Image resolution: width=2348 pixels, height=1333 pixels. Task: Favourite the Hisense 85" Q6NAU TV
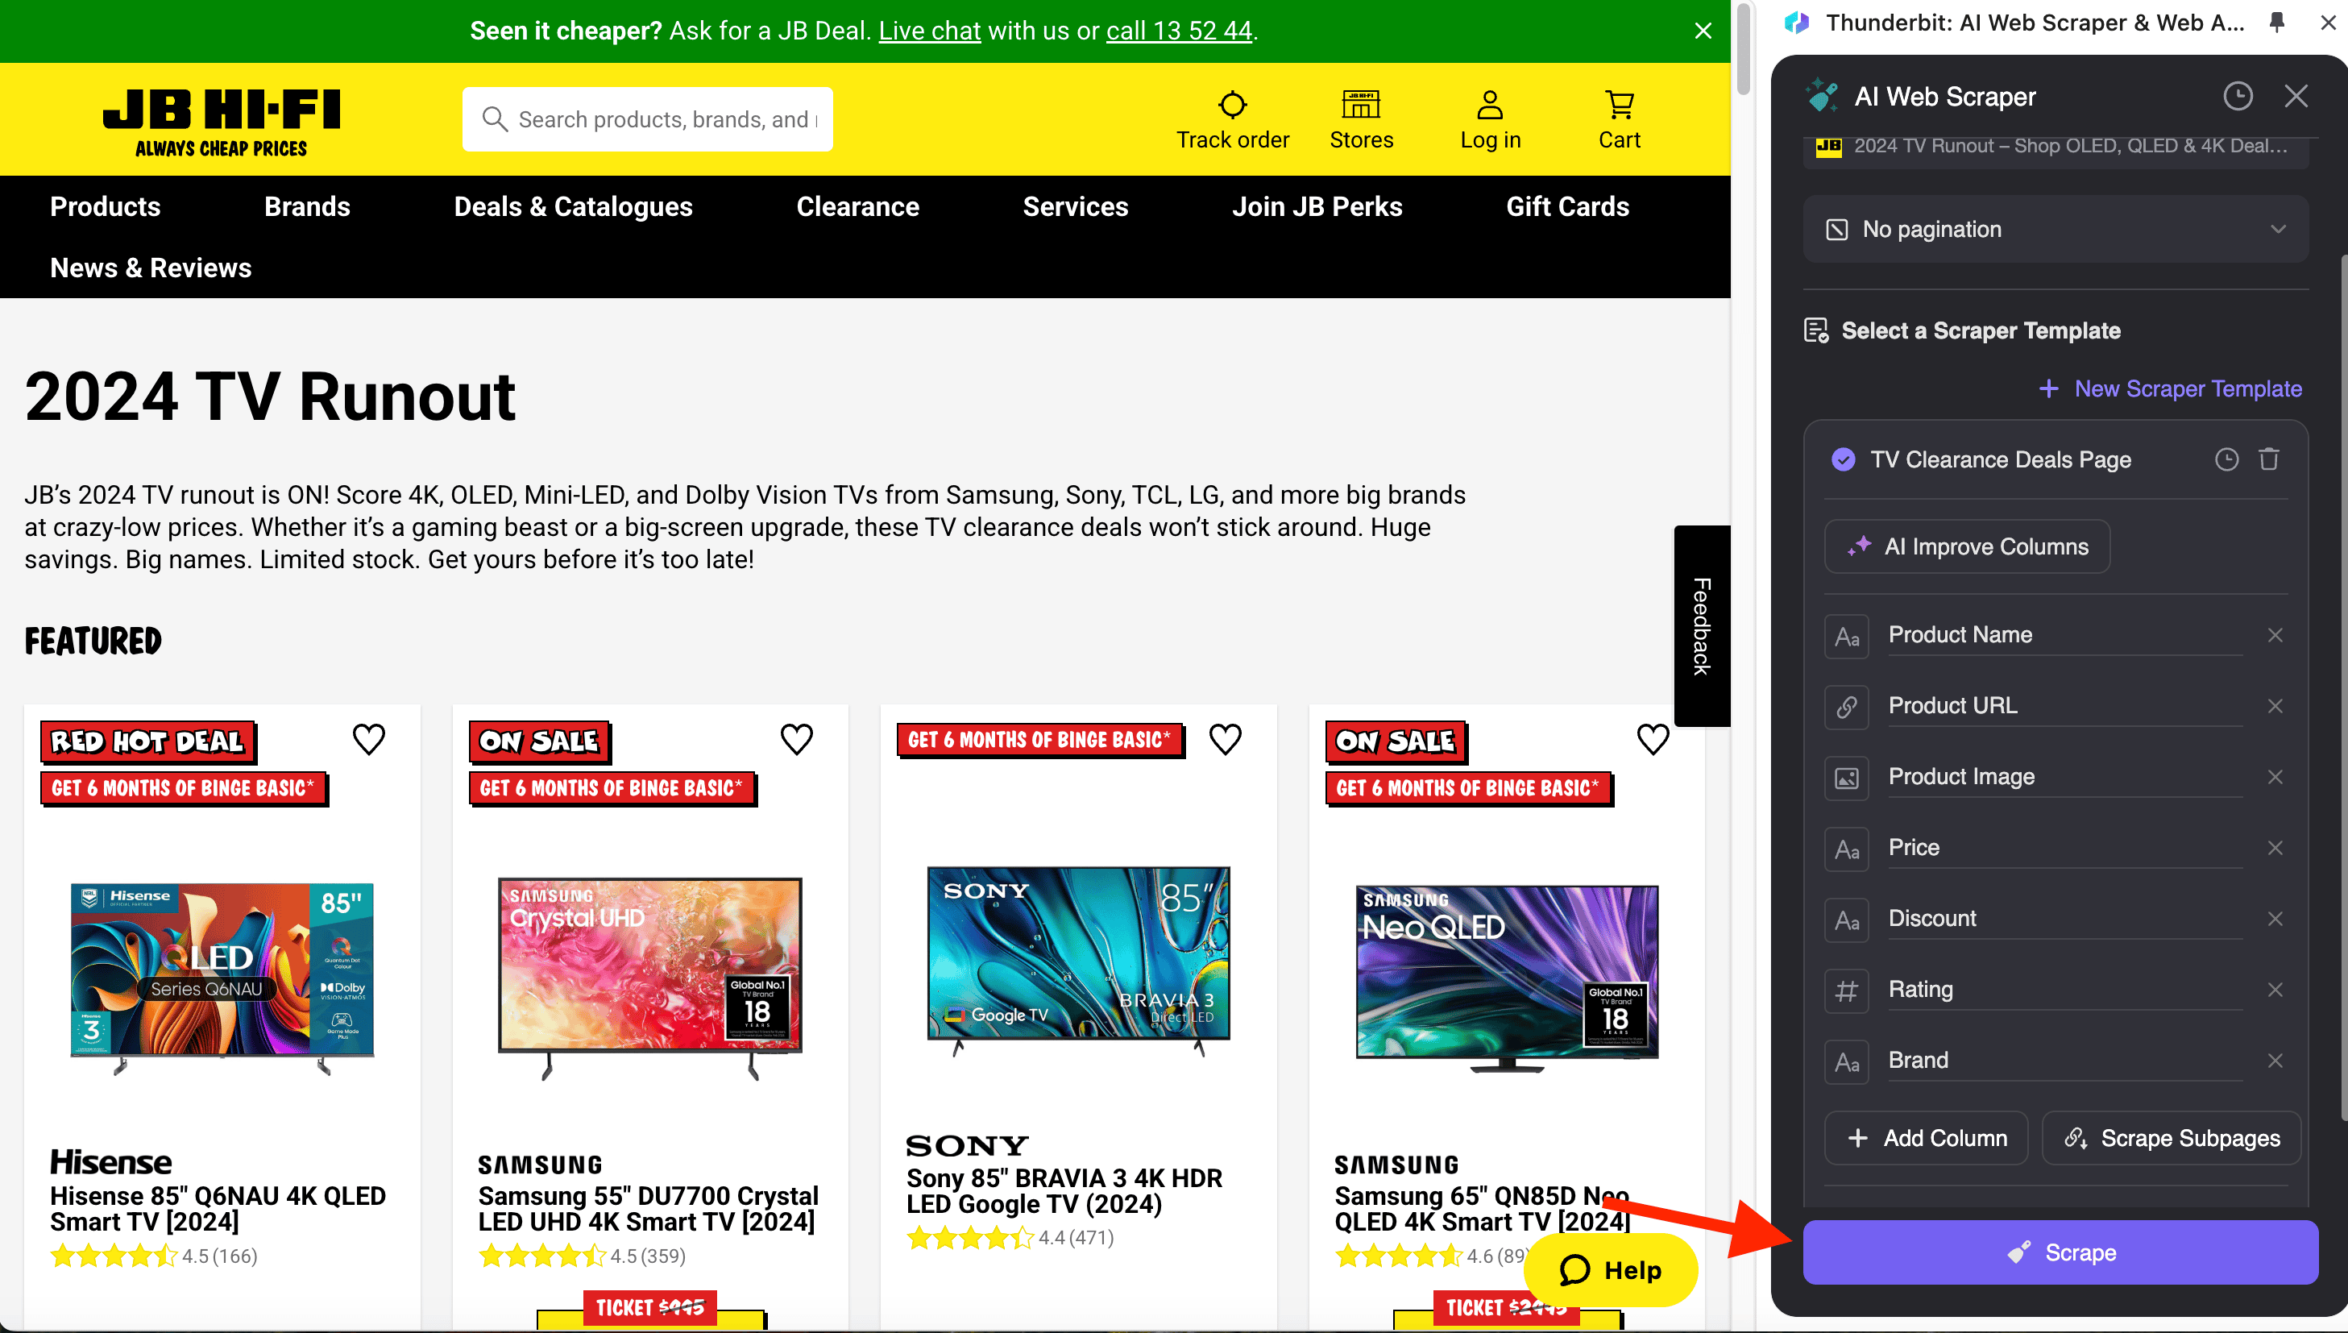[x=369, y=739]
